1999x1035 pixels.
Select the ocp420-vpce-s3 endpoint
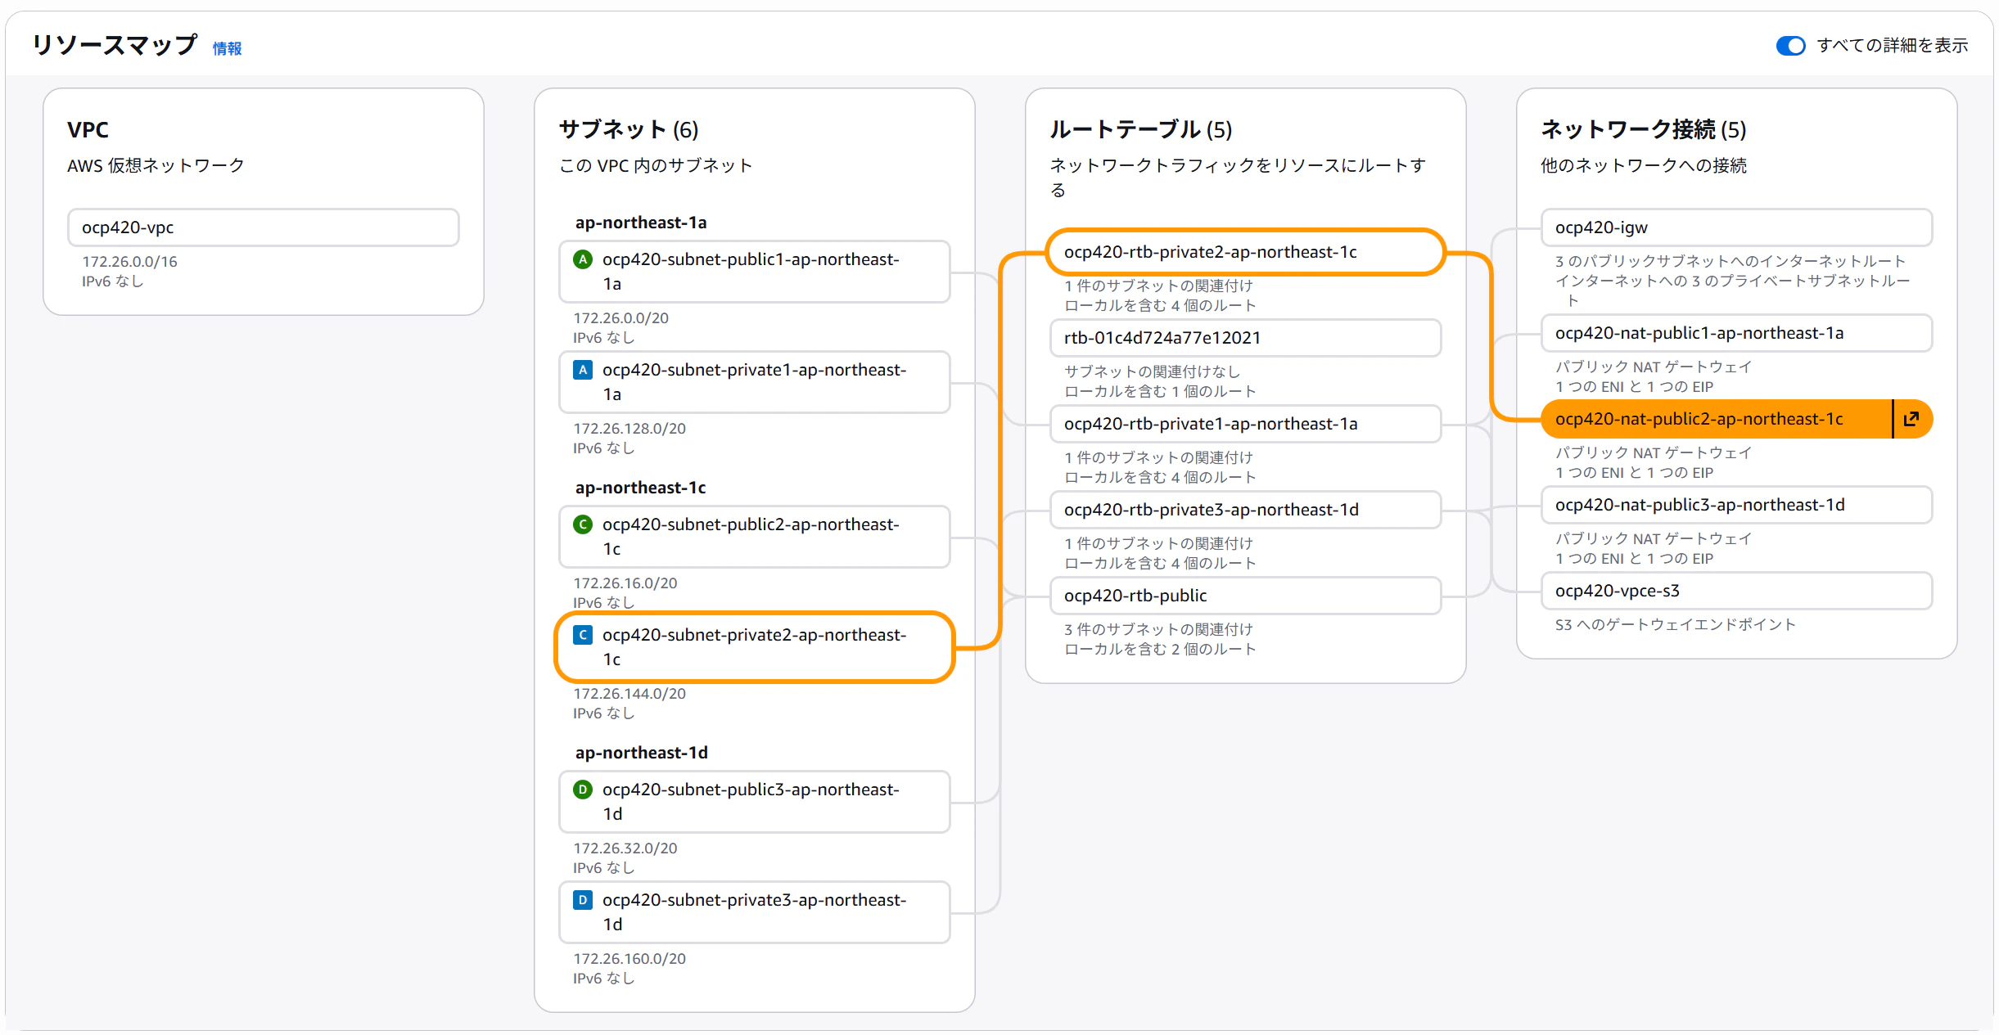click(x=1737, y=591)
